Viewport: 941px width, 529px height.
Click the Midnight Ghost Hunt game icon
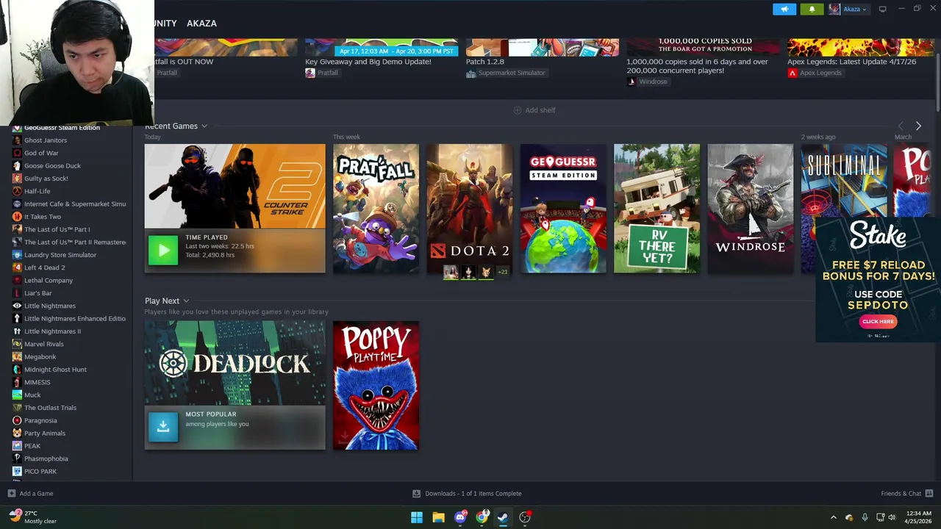click(17, 370)
